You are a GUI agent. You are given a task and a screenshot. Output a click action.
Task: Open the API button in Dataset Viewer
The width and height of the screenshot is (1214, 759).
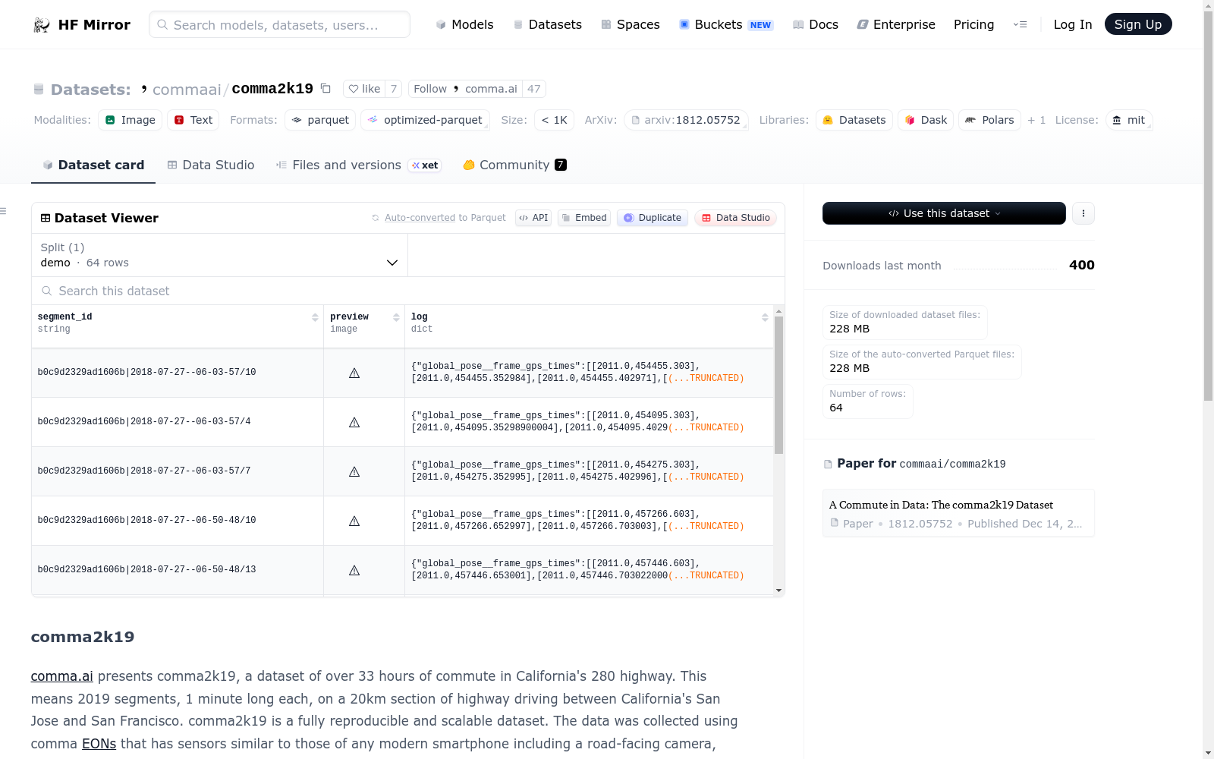533,218
